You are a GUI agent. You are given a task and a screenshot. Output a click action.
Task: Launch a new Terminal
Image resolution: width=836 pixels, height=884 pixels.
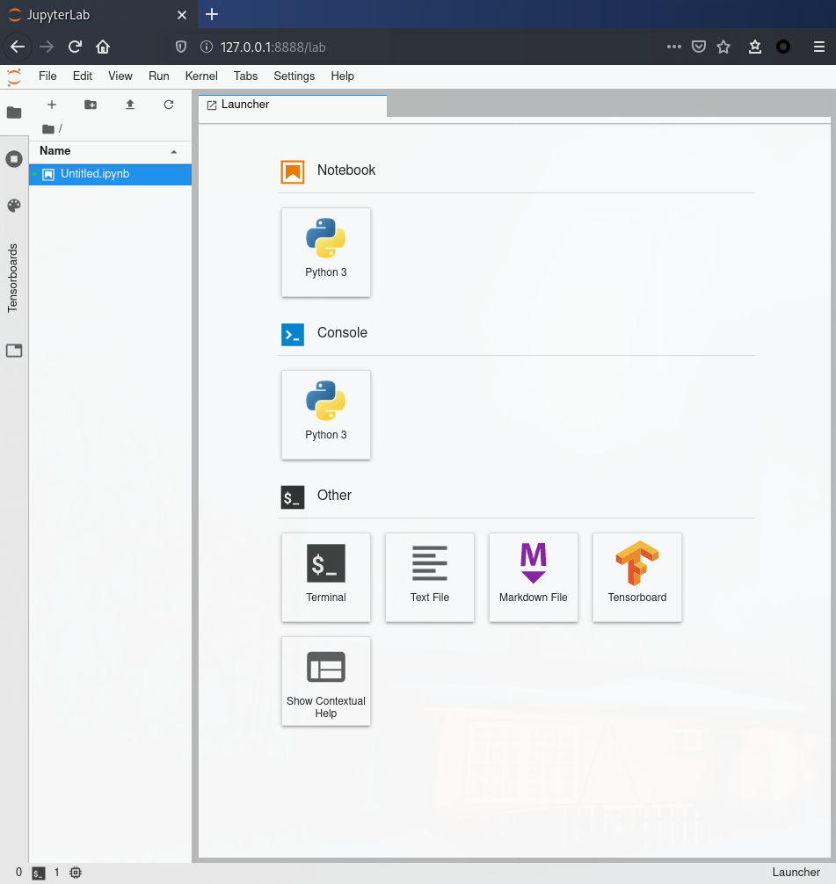pyautogui.click(x=326, y=577)
